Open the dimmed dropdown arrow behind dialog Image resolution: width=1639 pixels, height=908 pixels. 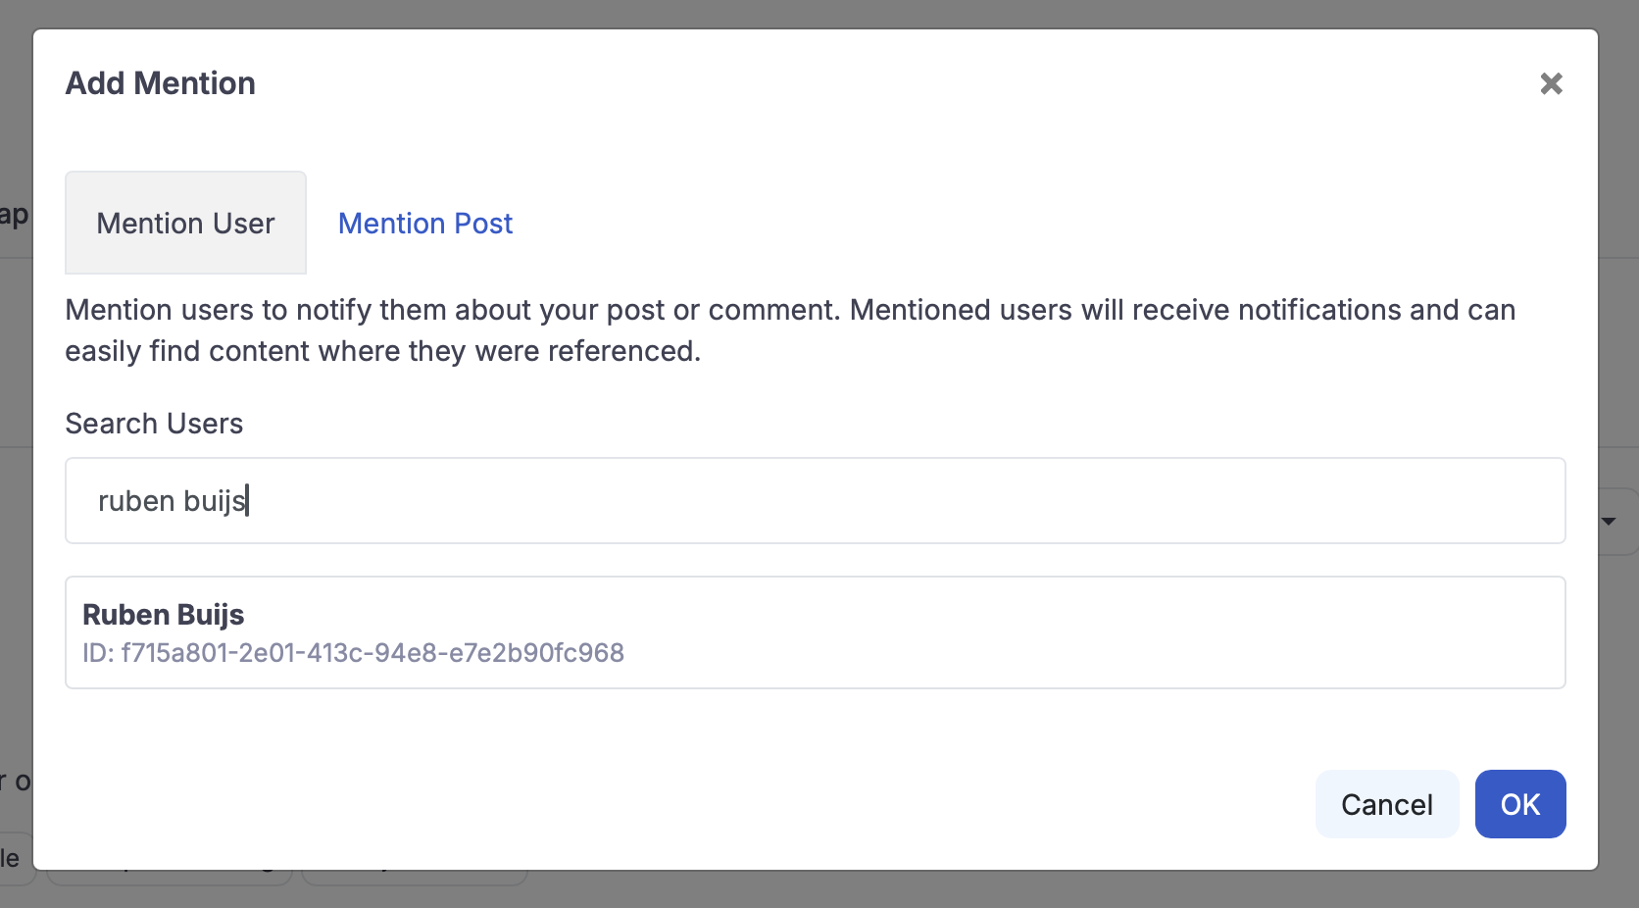1610,522
